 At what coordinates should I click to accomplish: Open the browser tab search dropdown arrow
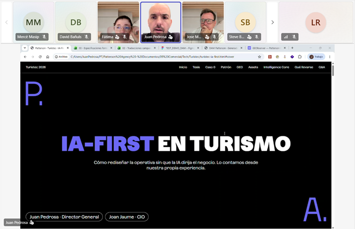(x=25, y=48)
